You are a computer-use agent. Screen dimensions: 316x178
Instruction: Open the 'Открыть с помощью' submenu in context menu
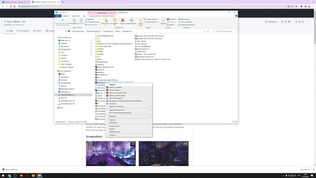pyautogui.click(x=129, y=106)
